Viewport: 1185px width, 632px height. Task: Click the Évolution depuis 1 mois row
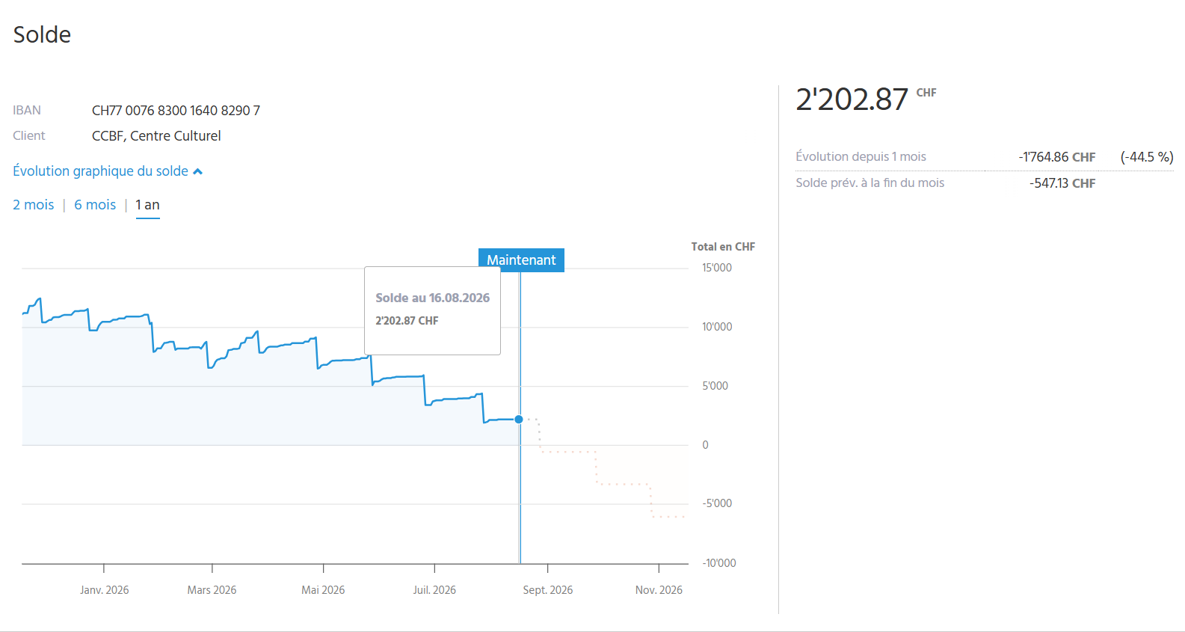[985, 157]
